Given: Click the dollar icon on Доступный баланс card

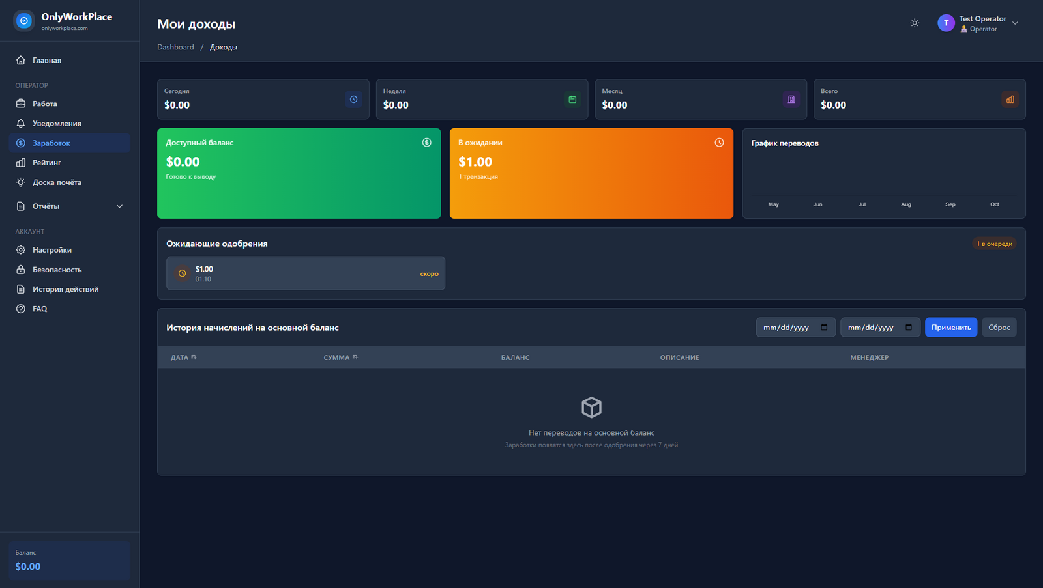Looking at the screenshot, I should (426, 143).
